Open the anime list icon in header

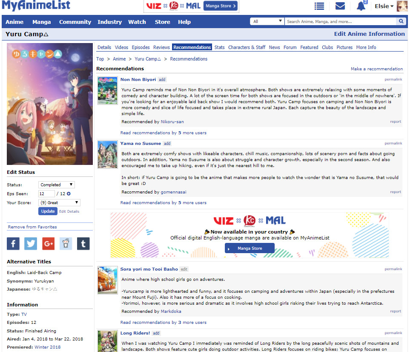[319, 6]
